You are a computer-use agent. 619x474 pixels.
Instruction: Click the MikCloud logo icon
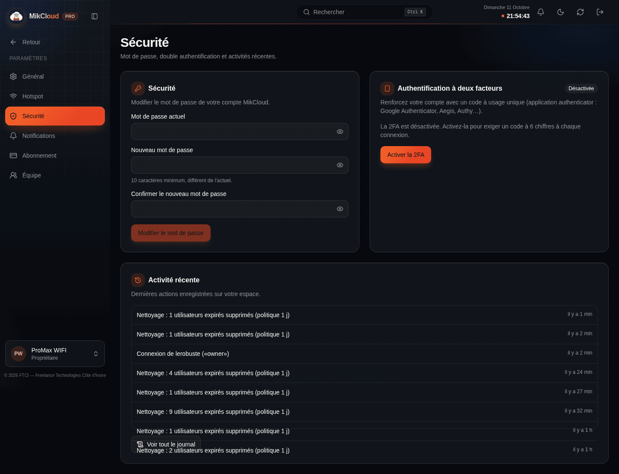[16, 16]
